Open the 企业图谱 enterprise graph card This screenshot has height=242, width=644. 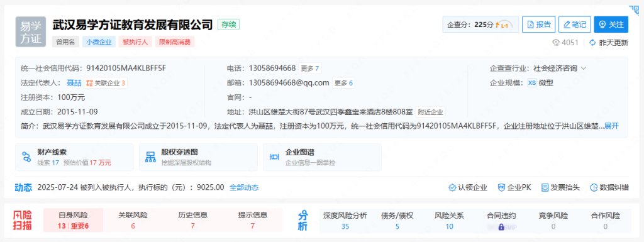click(323, 157)
